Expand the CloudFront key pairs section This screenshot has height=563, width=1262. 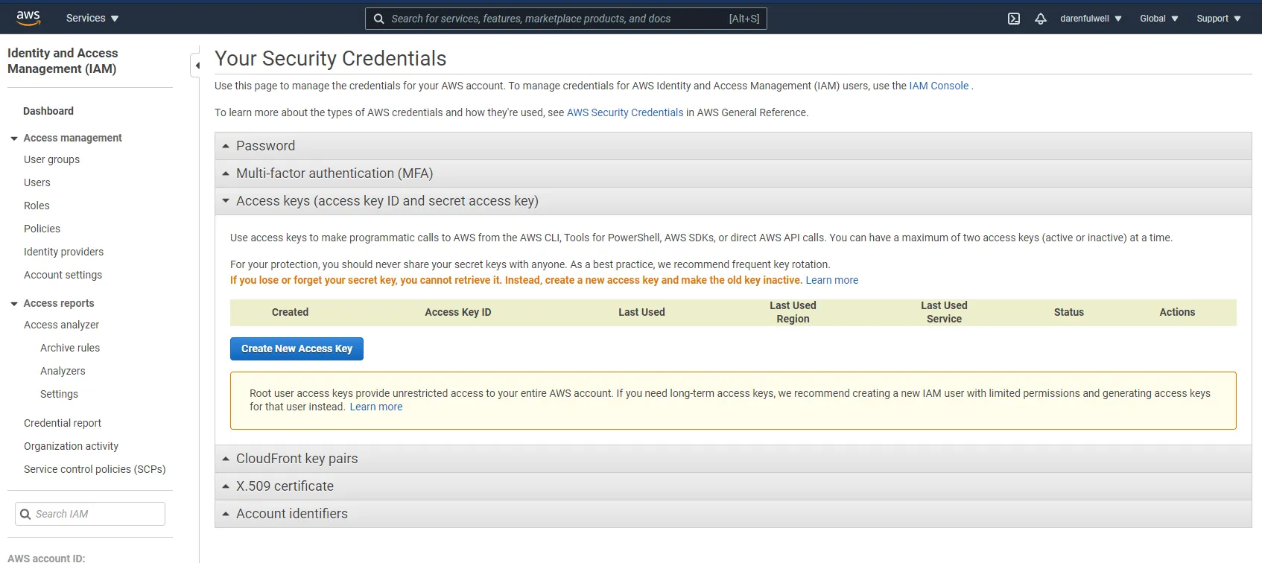[297, 459]
